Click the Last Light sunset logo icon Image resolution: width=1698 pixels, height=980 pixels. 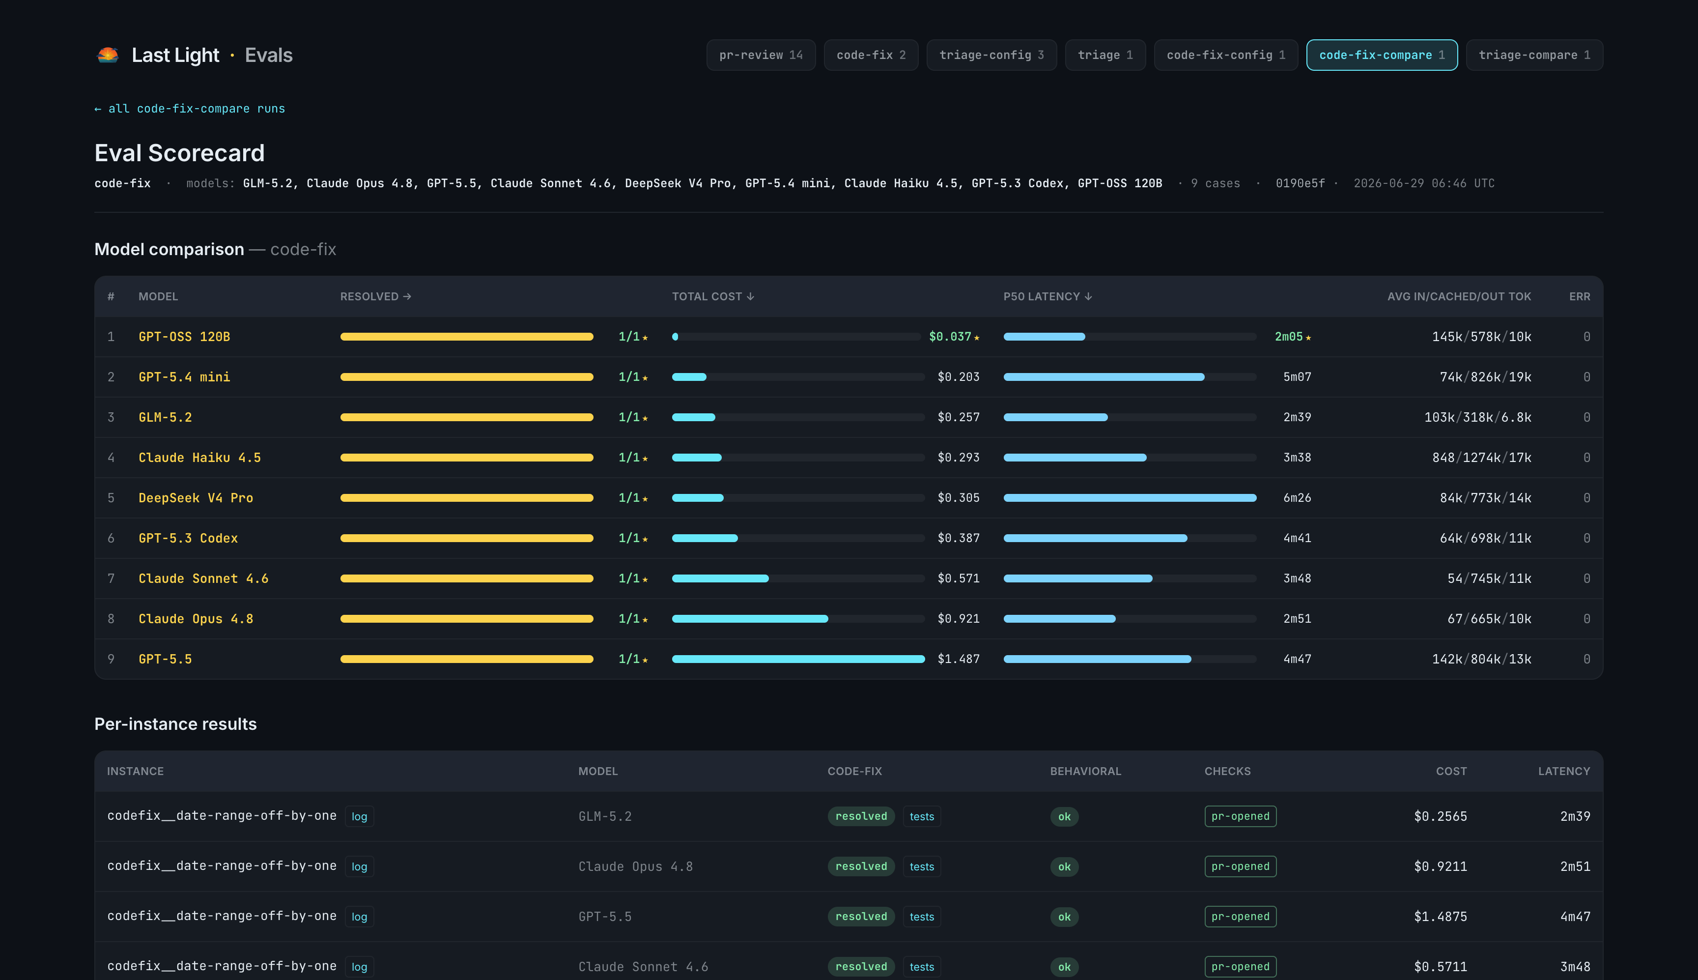[108, 55]
